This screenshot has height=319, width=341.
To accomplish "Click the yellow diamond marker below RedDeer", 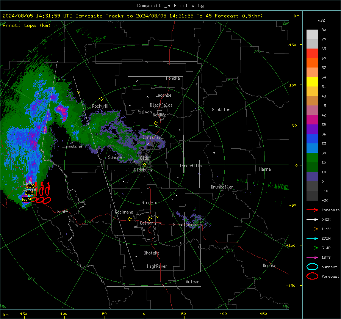I will tap(156, 123).
